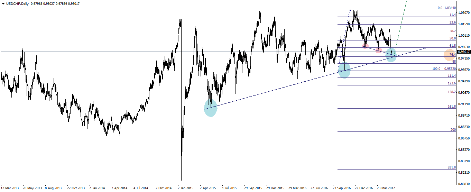This screenshot has height=192, width=471.
Task: Click the 261.8 Fibonacci level label
Action: click(452, 167)
